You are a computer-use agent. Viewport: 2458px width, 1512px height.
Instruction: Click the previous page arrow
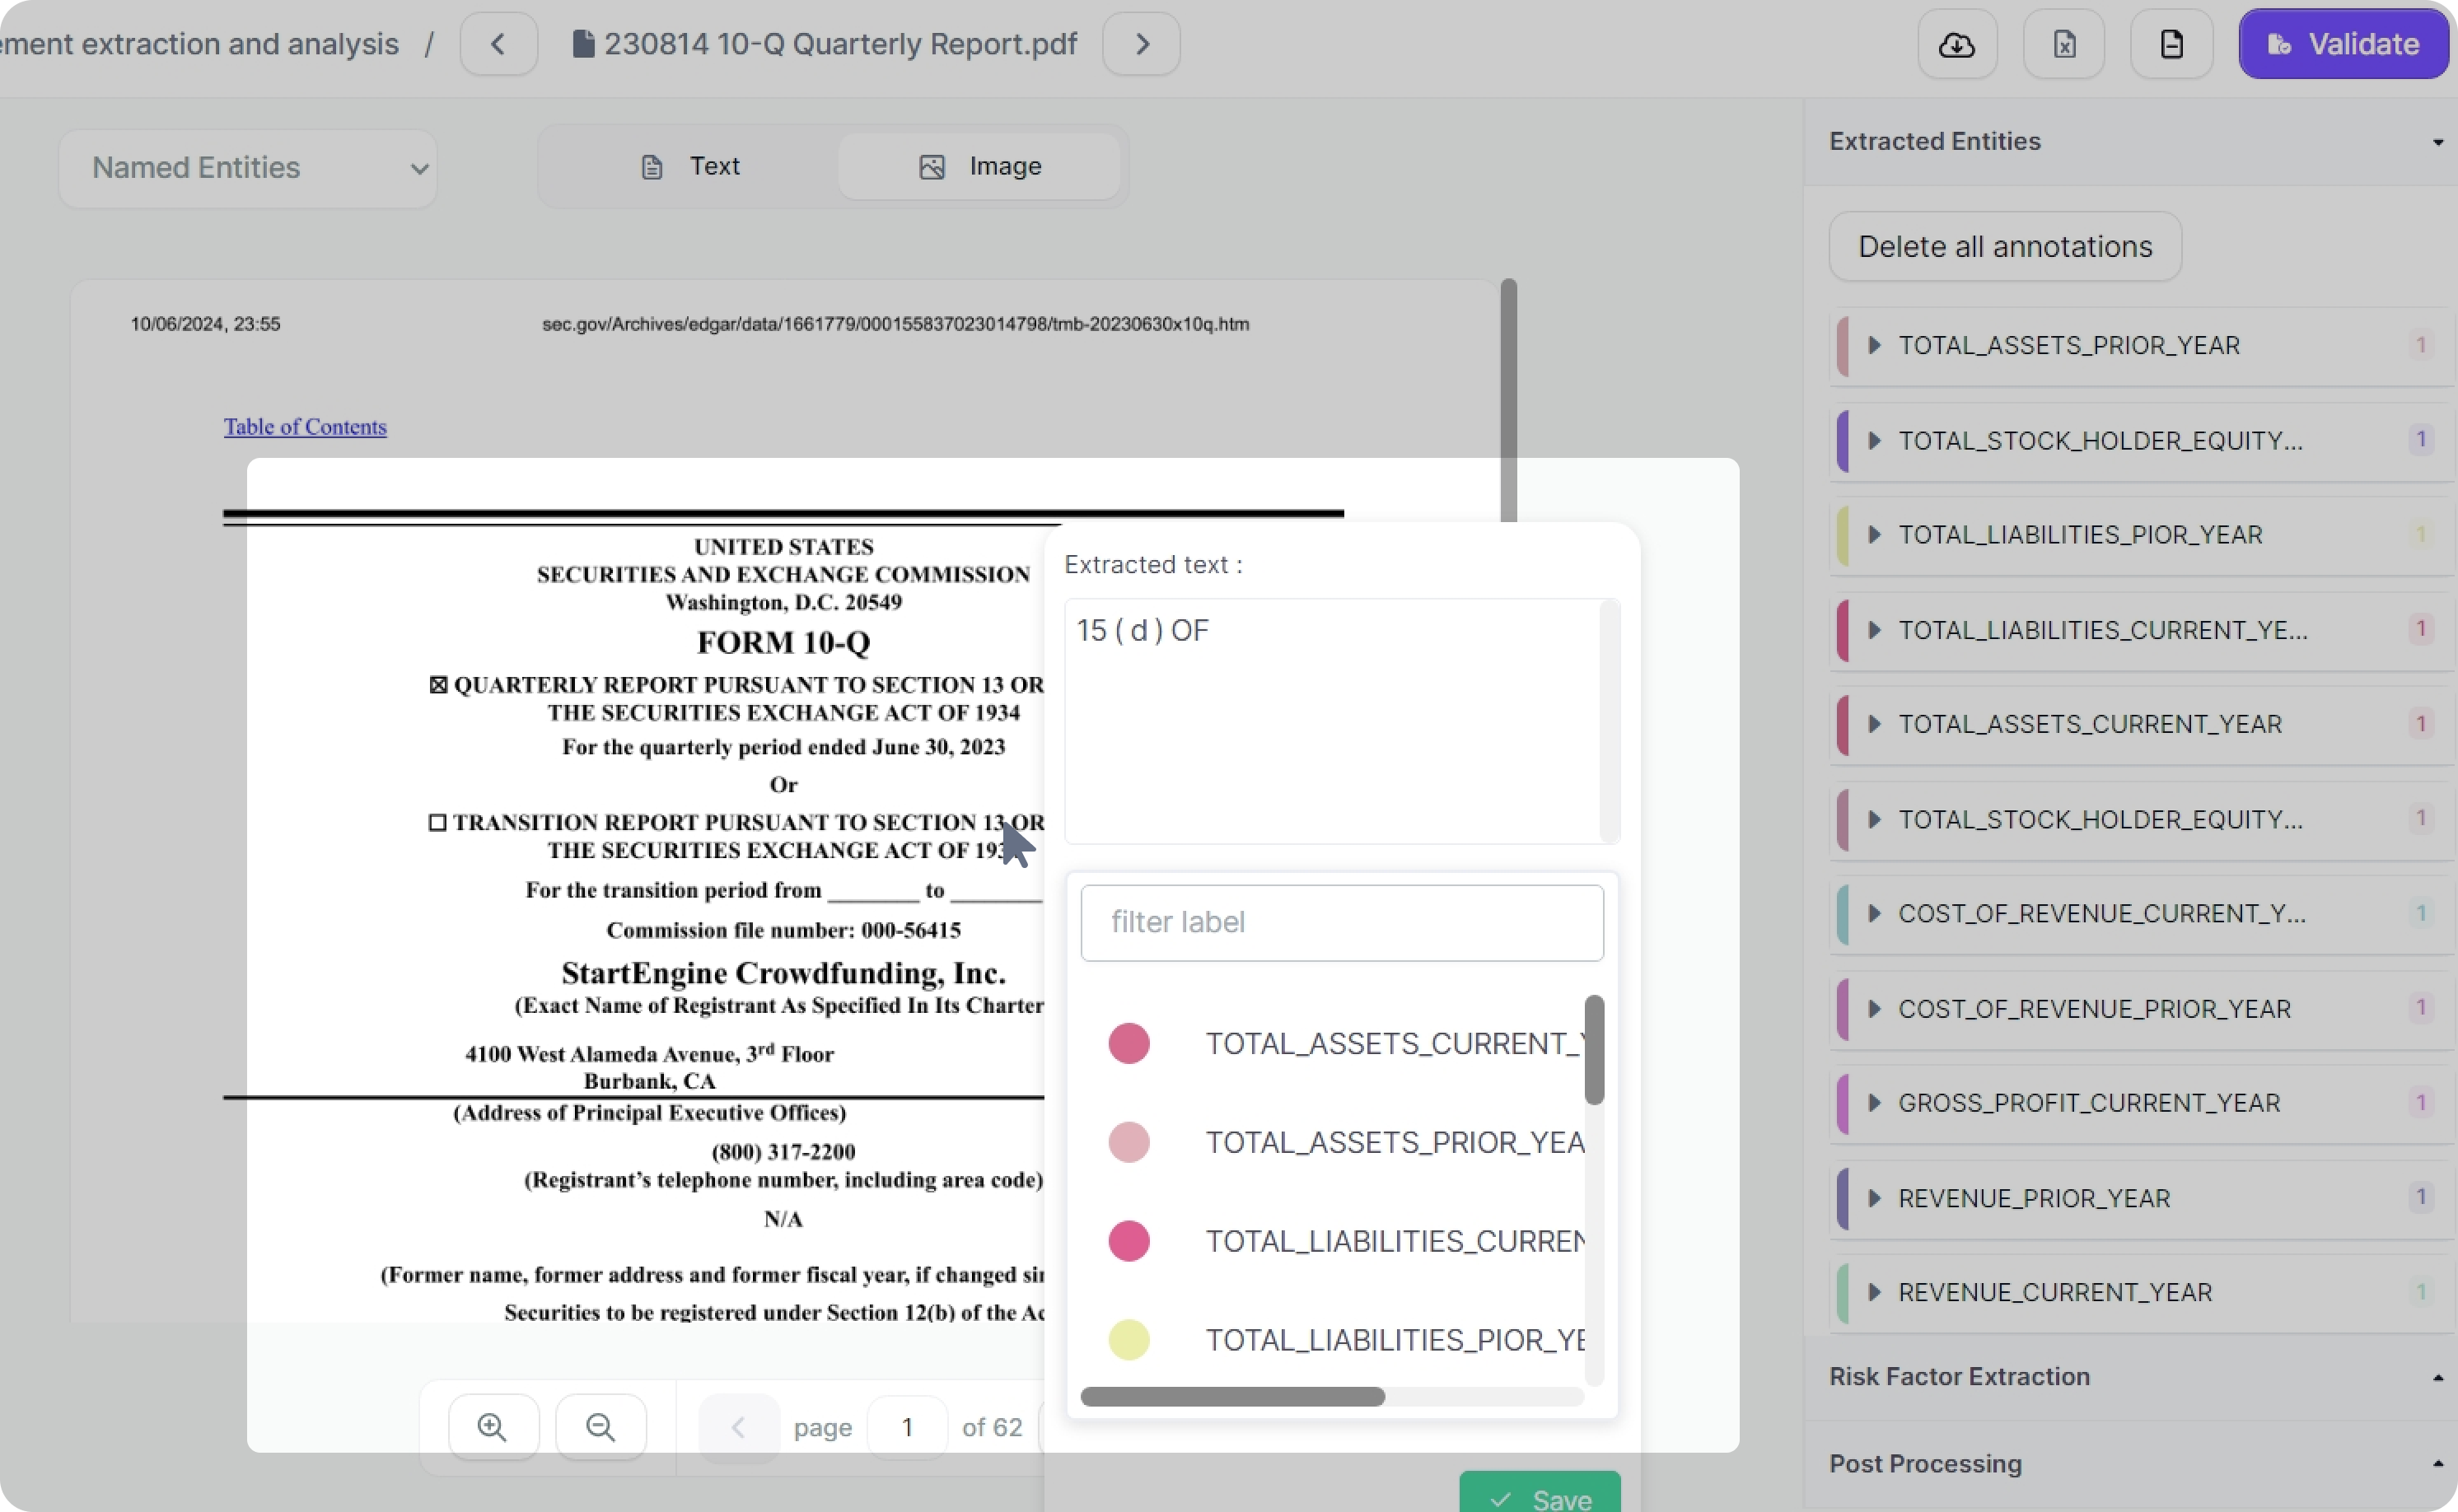[738, 1427]
